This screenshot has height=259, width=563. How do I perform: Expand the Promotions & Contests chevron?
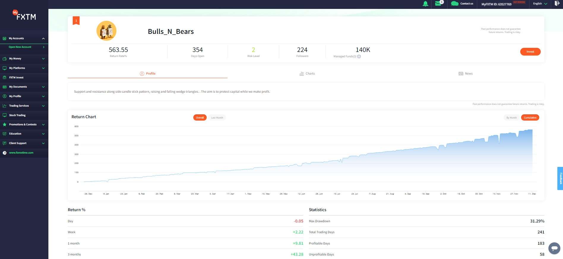(x=43, y=125)
